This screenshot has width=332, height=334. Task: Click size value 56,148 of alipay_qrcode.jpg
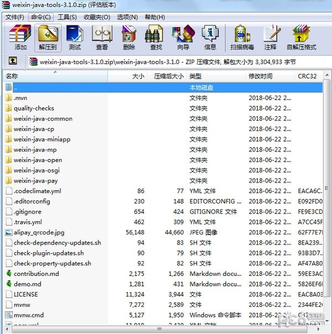click(x=135, y=232)
